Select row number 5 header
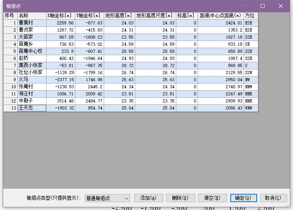Screen dimensions: 293x210 click(x=10, y=51)
